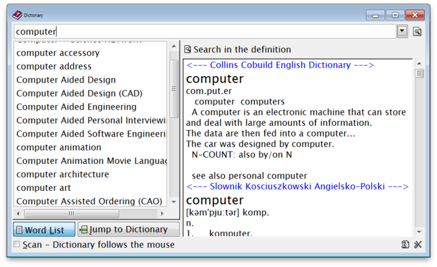The image size is (437, 267).
Task: Select the Word List button
Action: (44, 230)
